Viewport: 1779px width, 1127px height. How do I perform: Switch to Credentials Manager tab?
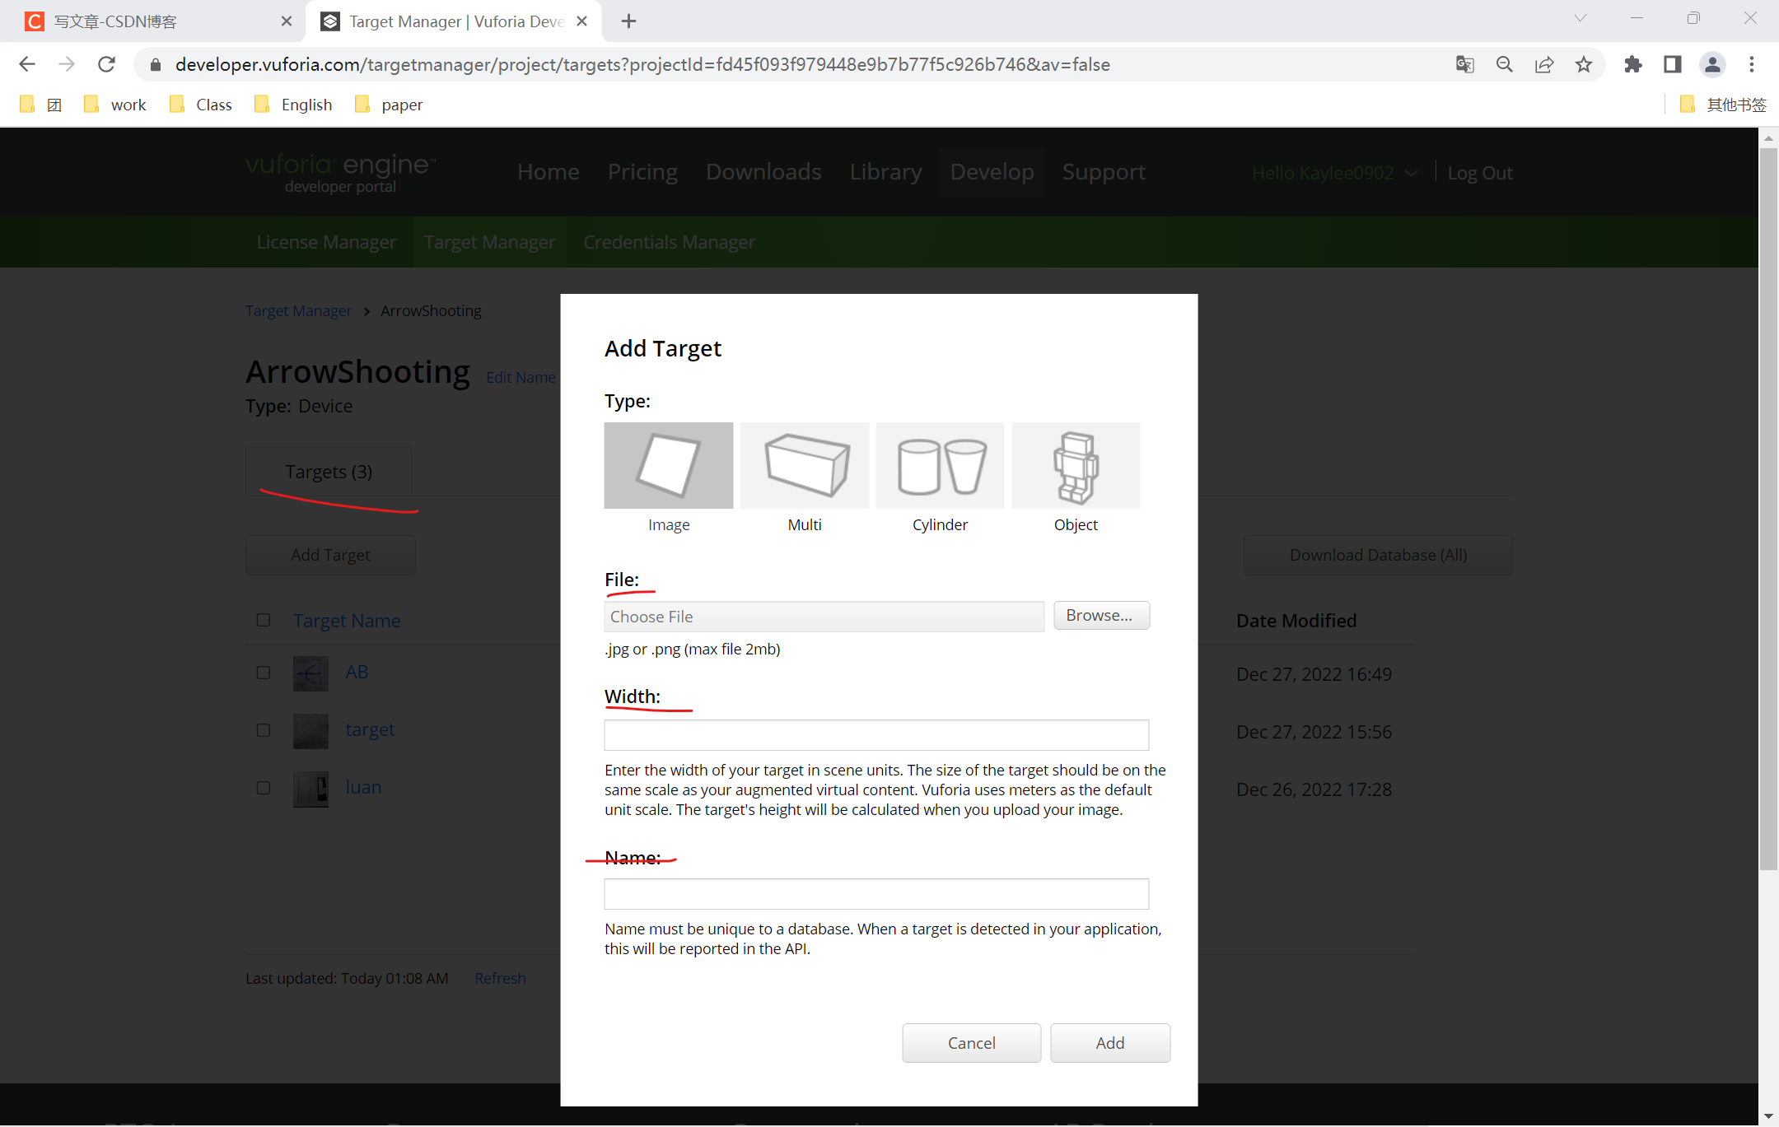[669, 242]
